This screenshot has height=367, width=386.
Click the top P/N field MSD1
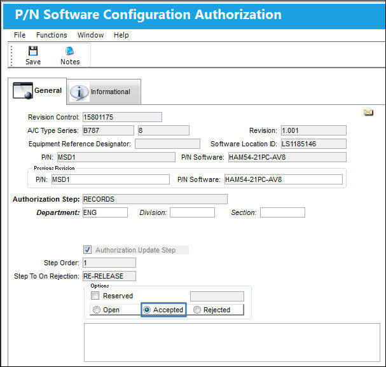pyautogui.click(x=116, y=157)
